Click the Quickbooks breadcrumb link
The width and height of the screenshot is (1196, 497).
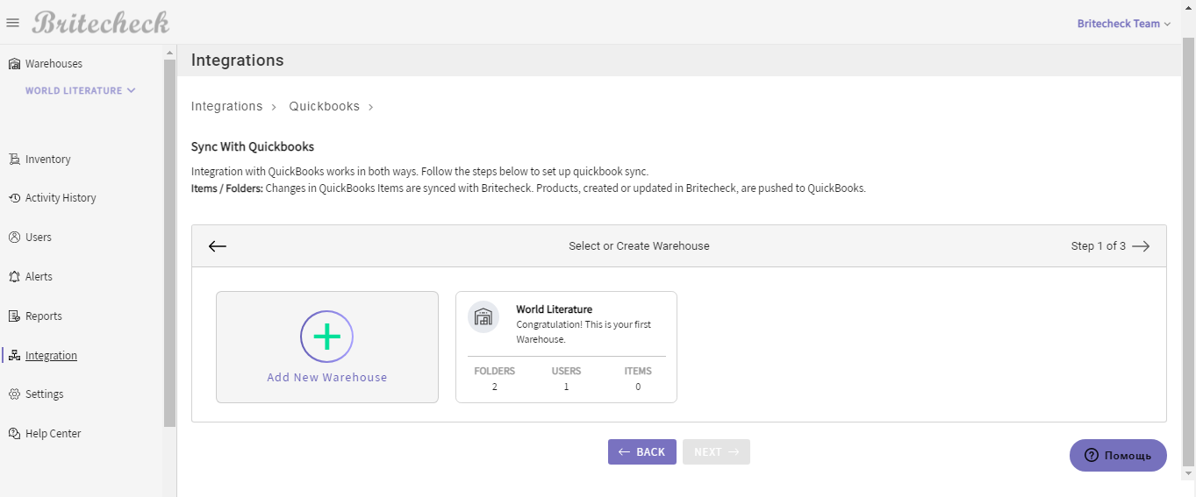[x=324, y=106]
